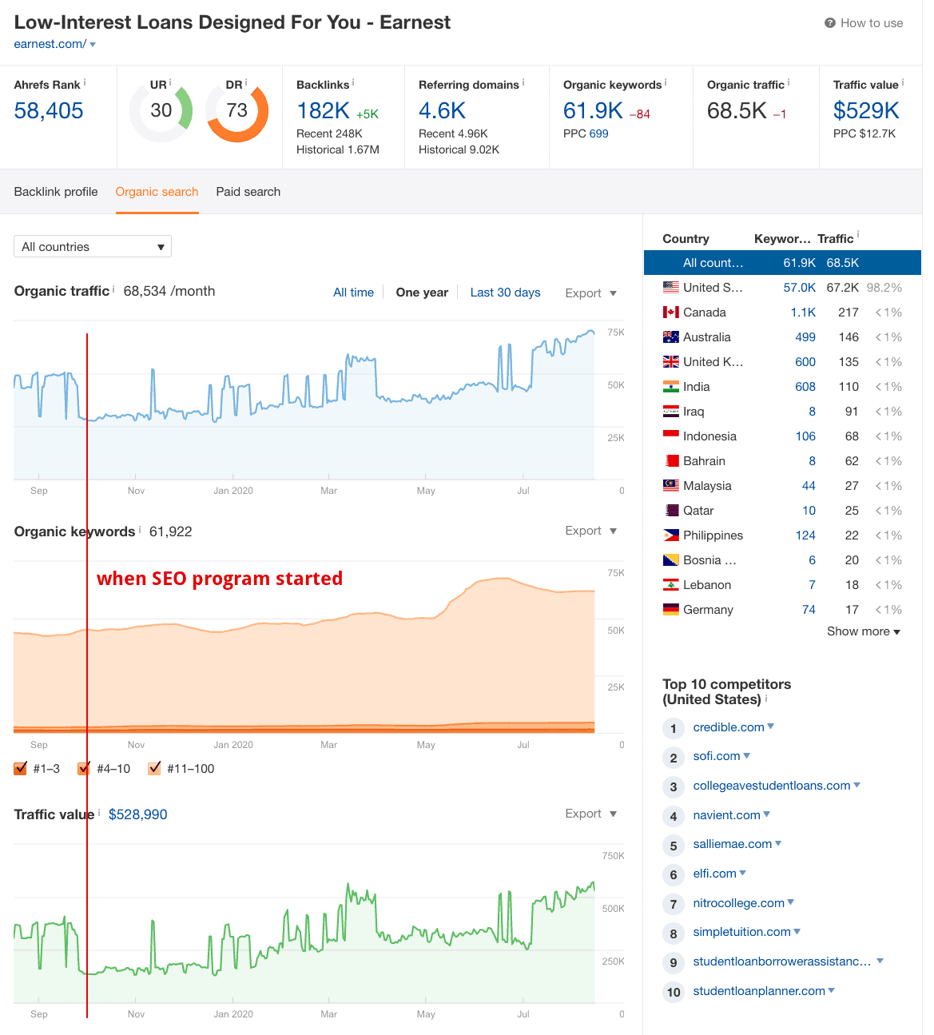Click the 4.6K referring domains number
934x1035 pixels.
tap(443, 110)
